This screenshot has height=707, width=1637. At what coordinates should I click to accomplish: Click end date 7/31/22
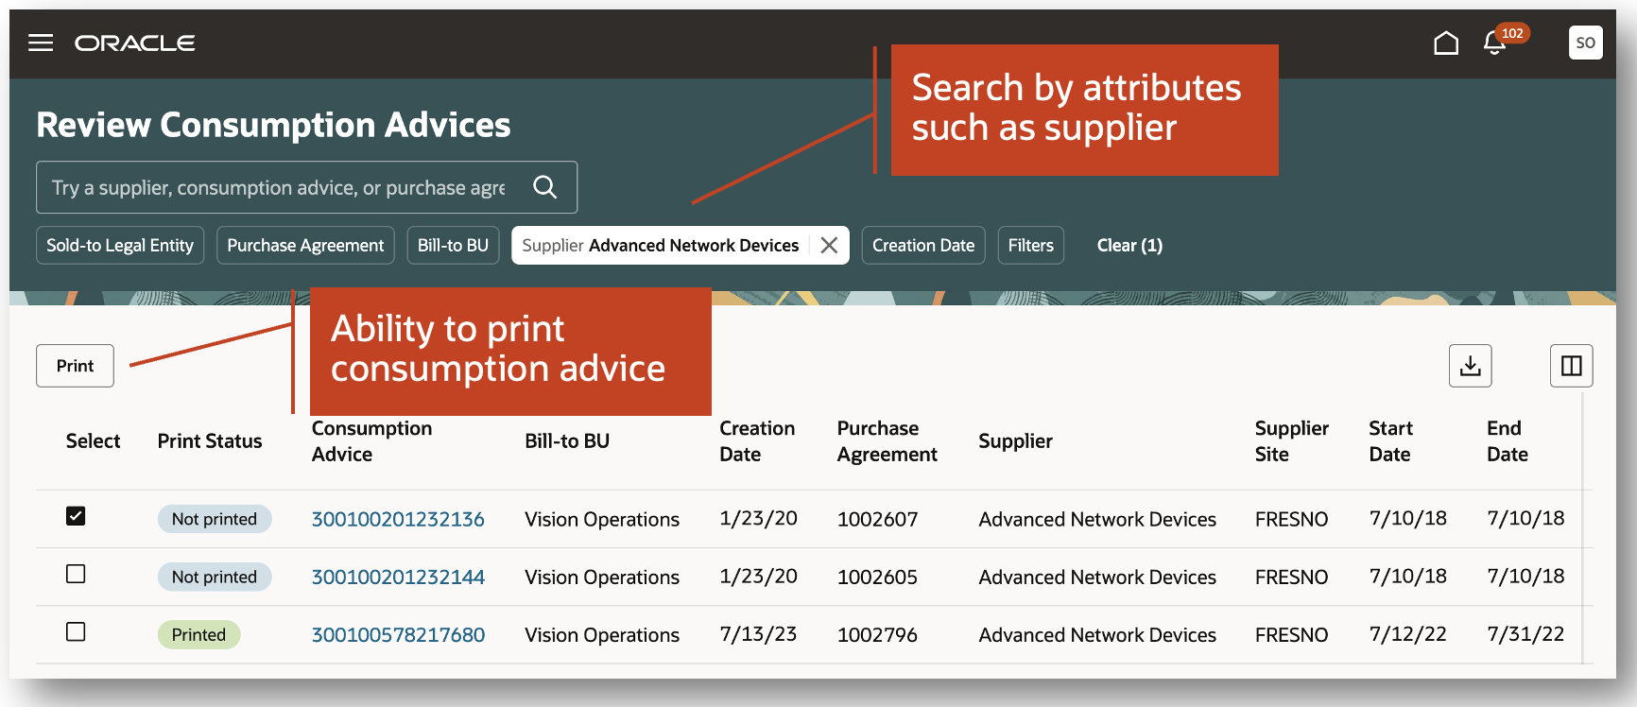[x=1525, y=633]
